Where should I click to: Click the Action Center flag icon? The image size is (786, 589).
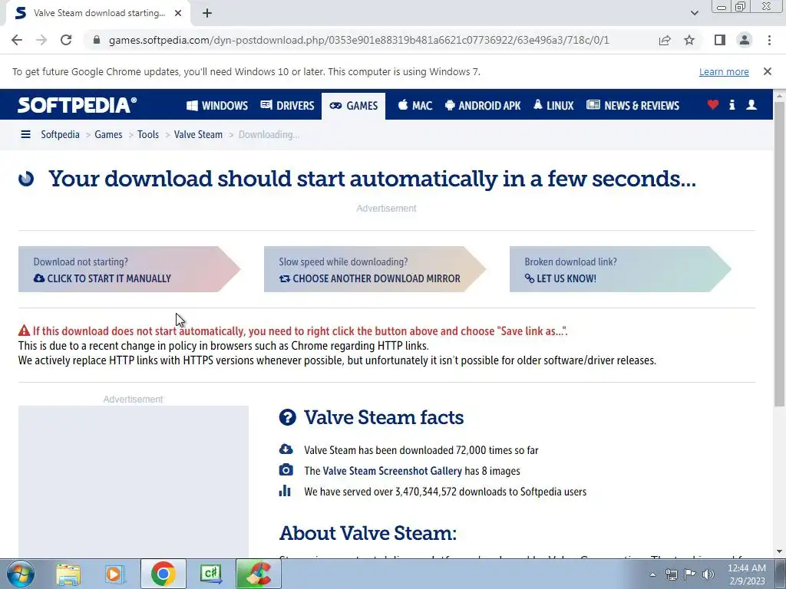[x=690, y=574]
